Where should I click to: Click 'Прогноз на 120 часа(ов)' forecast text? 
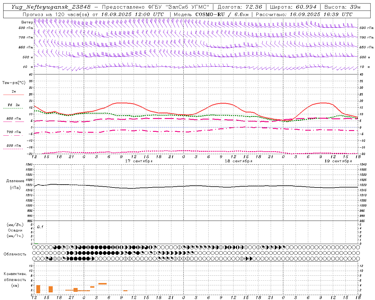pyautogui.click(x=56, y=14)
